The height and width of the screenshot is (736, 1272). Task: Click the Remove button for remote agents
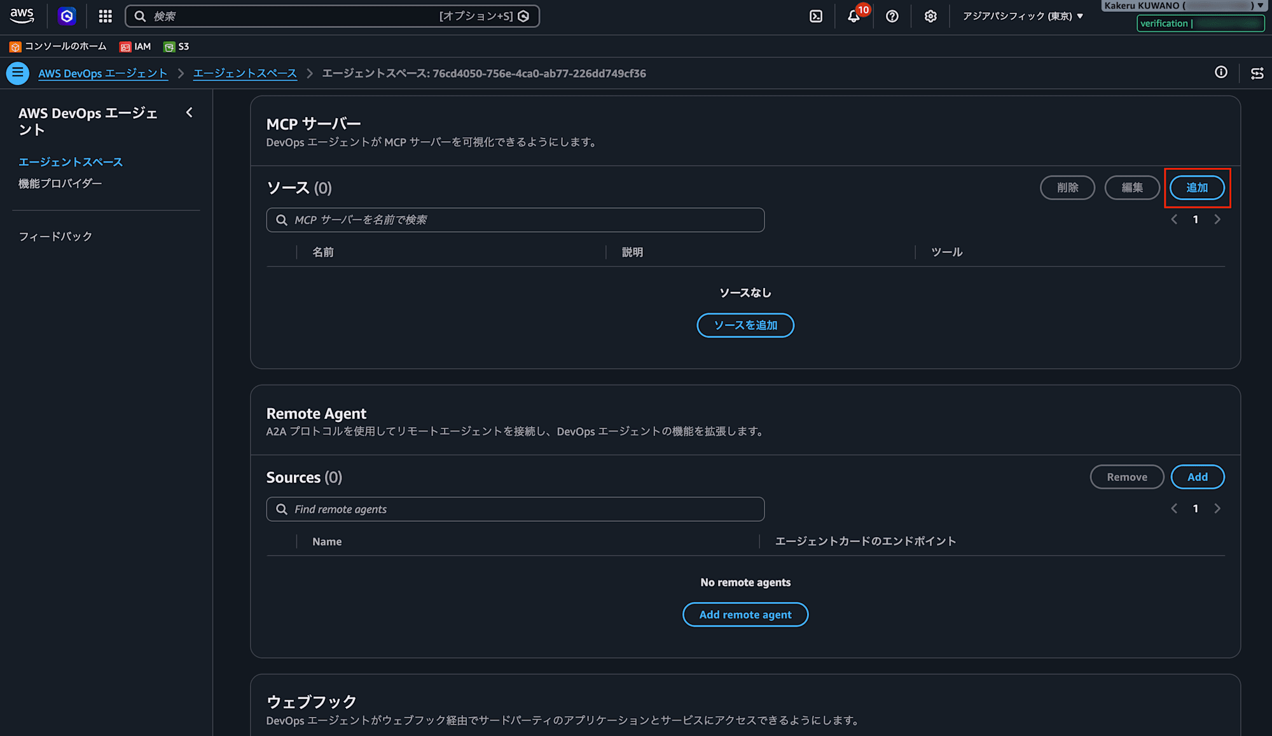point(1127,477)
